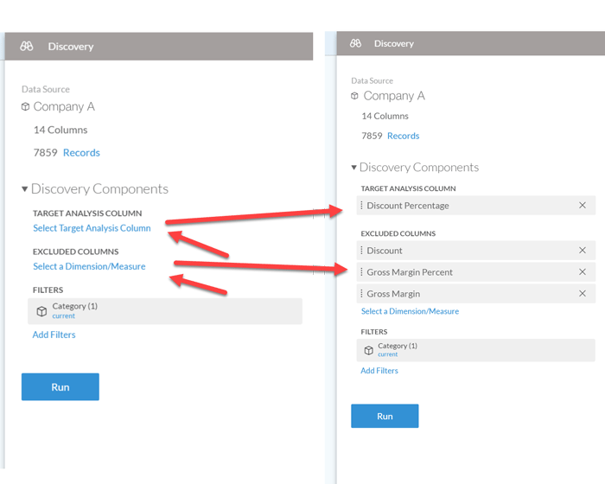Click the Run button in the right panel
The height and width of the screenshot is (484, 605).
tap(385, 416)
